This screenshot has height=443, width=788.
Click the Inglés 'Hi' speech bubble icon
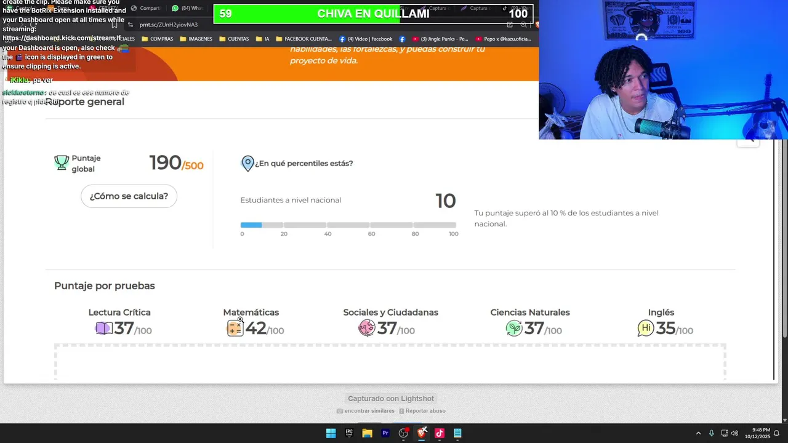(646, 329)
